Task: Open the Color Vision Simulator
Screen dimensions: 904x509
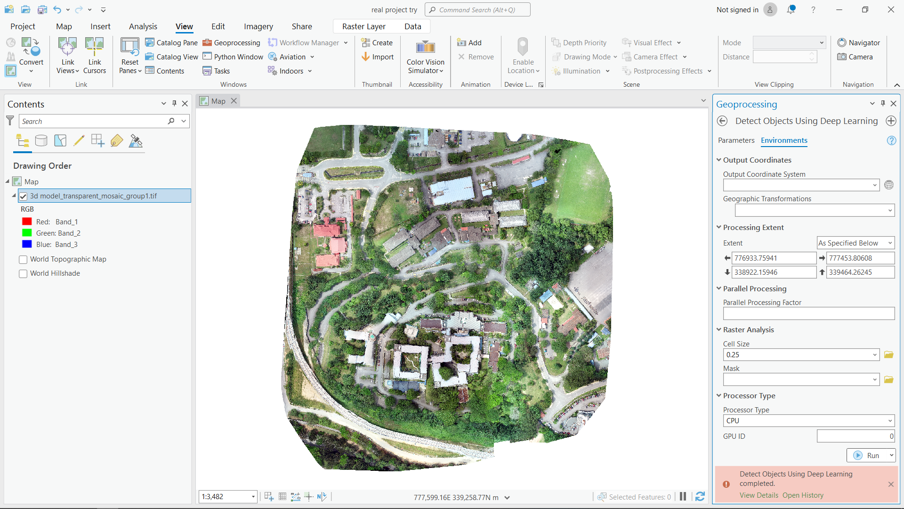Action: 425,57
